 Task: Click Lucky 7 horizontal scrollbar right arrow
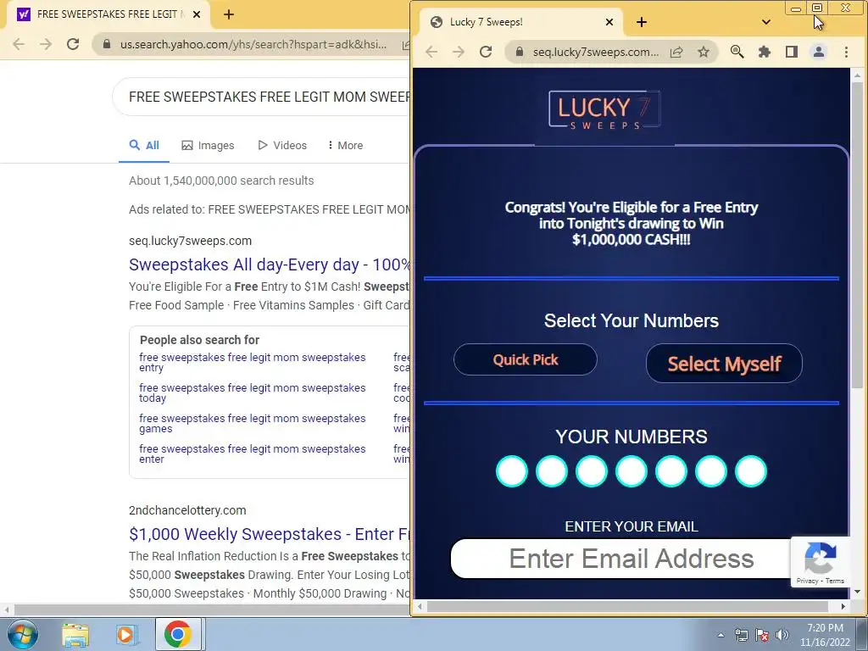(843, 607)
